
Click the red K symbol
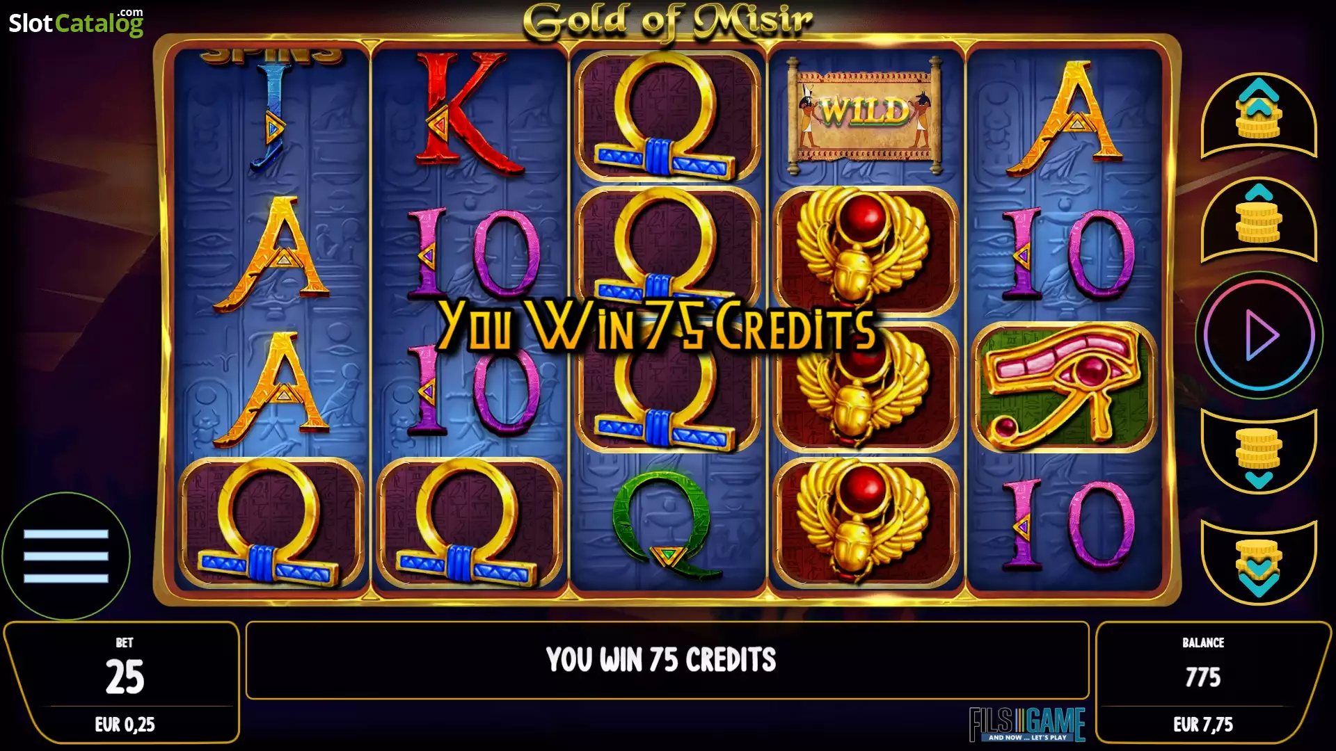[468, 114]
